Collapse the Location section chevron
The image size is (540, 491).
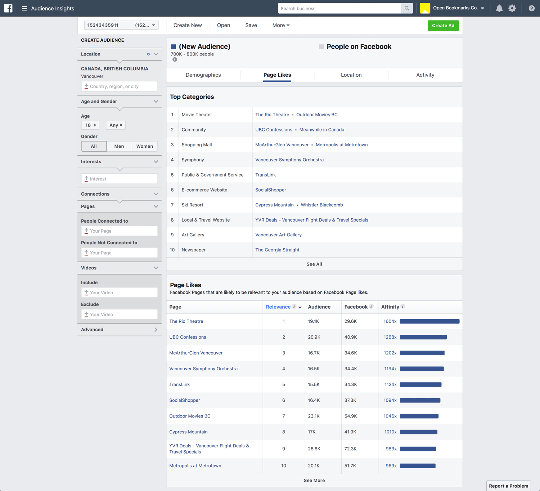click(x=156, y=54)
